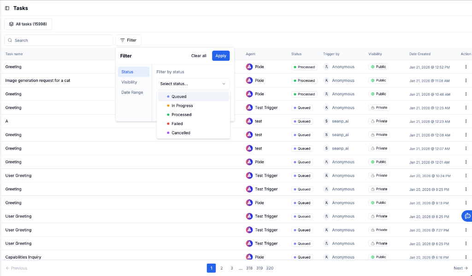Click the actions kebab icon on the Greeting row
Viewport: 472px width, 276px height.
coord(466,67)
